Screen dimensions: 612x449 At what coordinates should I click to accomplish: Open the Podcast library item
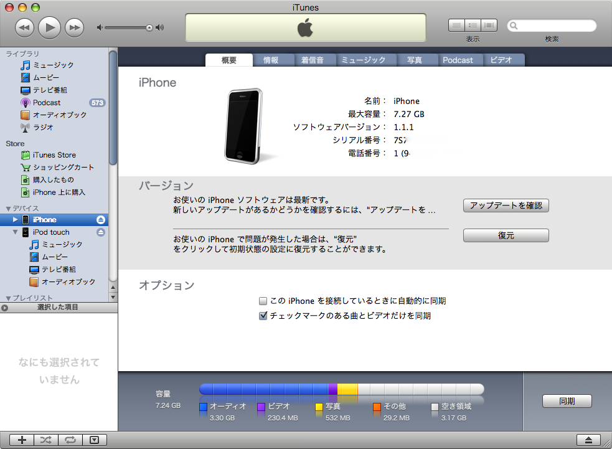(47, 103)
